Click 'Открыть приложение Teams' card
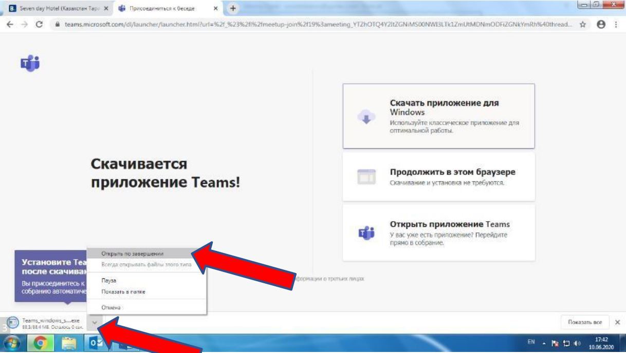Screen dimensions: 626x353 tap(439, 233)
